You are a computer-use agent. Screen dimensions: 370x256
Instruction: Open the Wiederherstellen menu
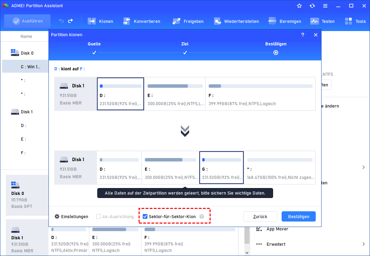236,21
